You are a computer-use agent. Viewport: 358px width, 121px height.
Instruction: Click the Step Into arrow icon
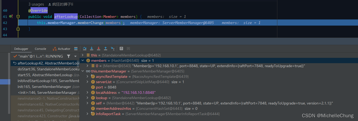(x=92, y=49)
